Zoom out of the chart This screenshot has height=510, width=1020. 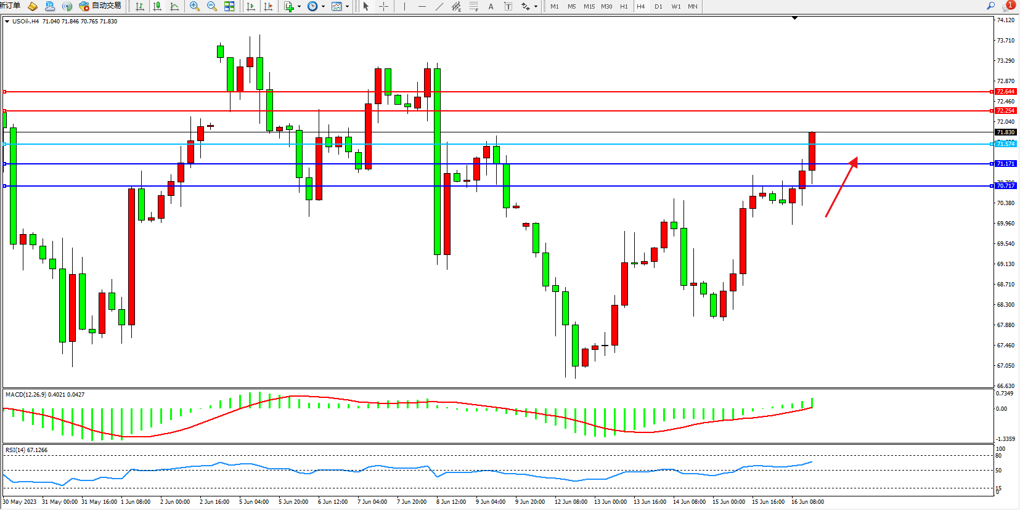[212, 6]
